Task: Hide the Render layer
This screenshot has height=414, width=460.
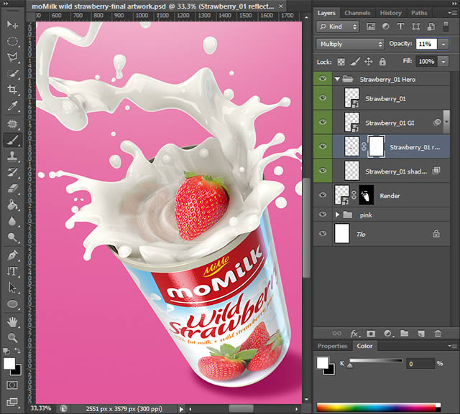Action: pos(323,194)
